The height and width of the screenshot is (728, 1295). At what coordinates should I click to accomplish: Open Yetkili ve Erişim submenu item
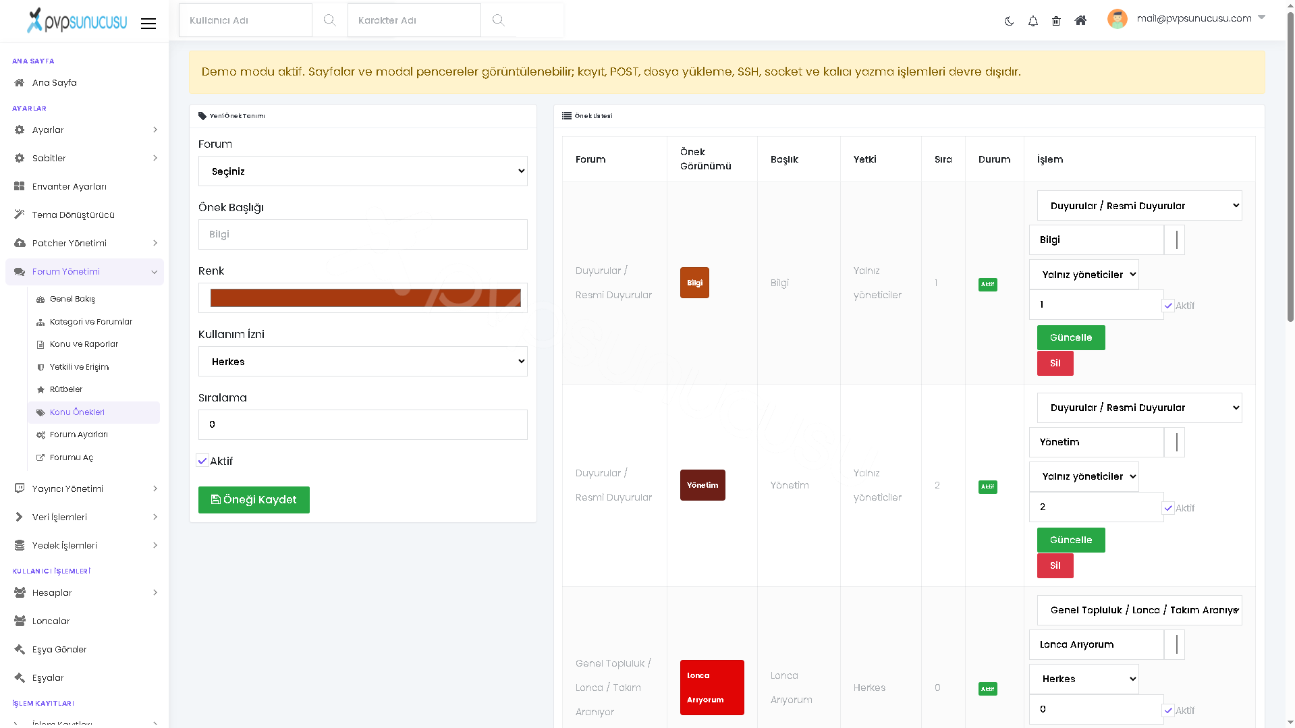pyautogui.click(x=79, y=367)
